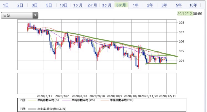
Task: Show the 3年 chart range
Action: coord(164,5)
